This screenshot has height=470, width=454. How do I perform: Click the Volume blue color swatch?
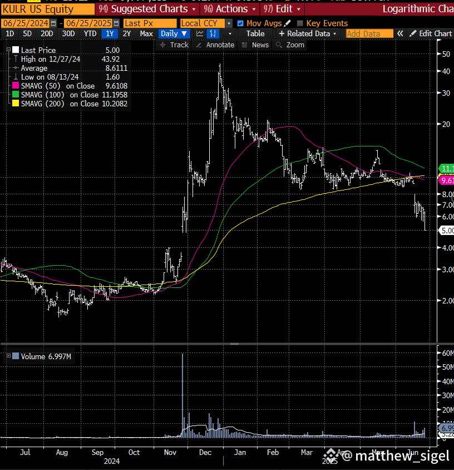(16, 356)
